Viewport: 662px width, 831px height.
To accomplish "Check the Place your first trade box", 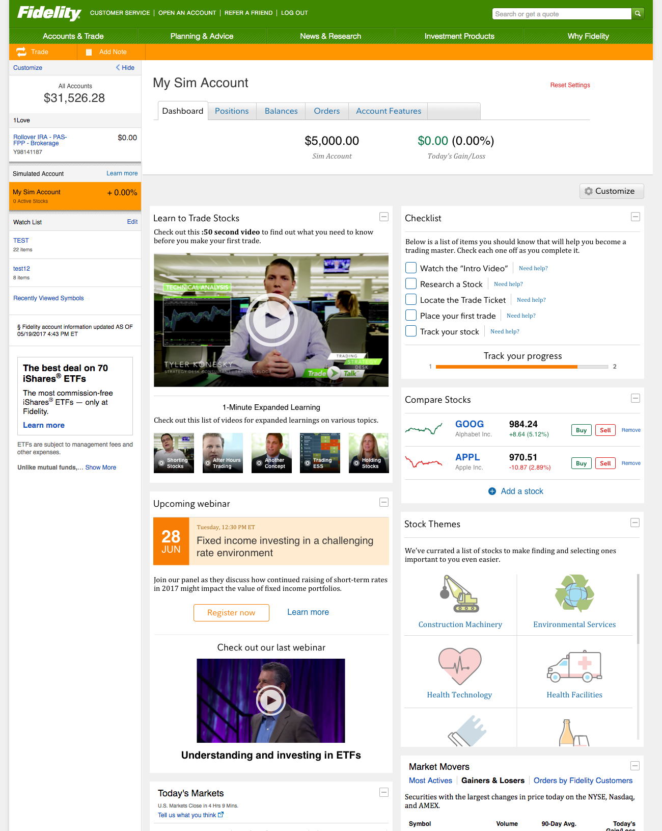I will [411, 316].
